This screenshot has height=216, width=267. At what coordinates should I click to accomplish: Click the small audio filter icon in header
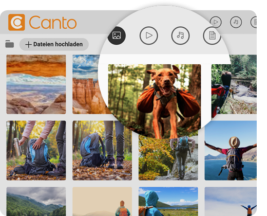coord(236,22)
